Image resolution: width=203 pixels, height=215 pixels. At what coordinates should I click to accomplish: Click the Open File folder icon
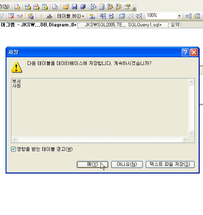[66, 7]
